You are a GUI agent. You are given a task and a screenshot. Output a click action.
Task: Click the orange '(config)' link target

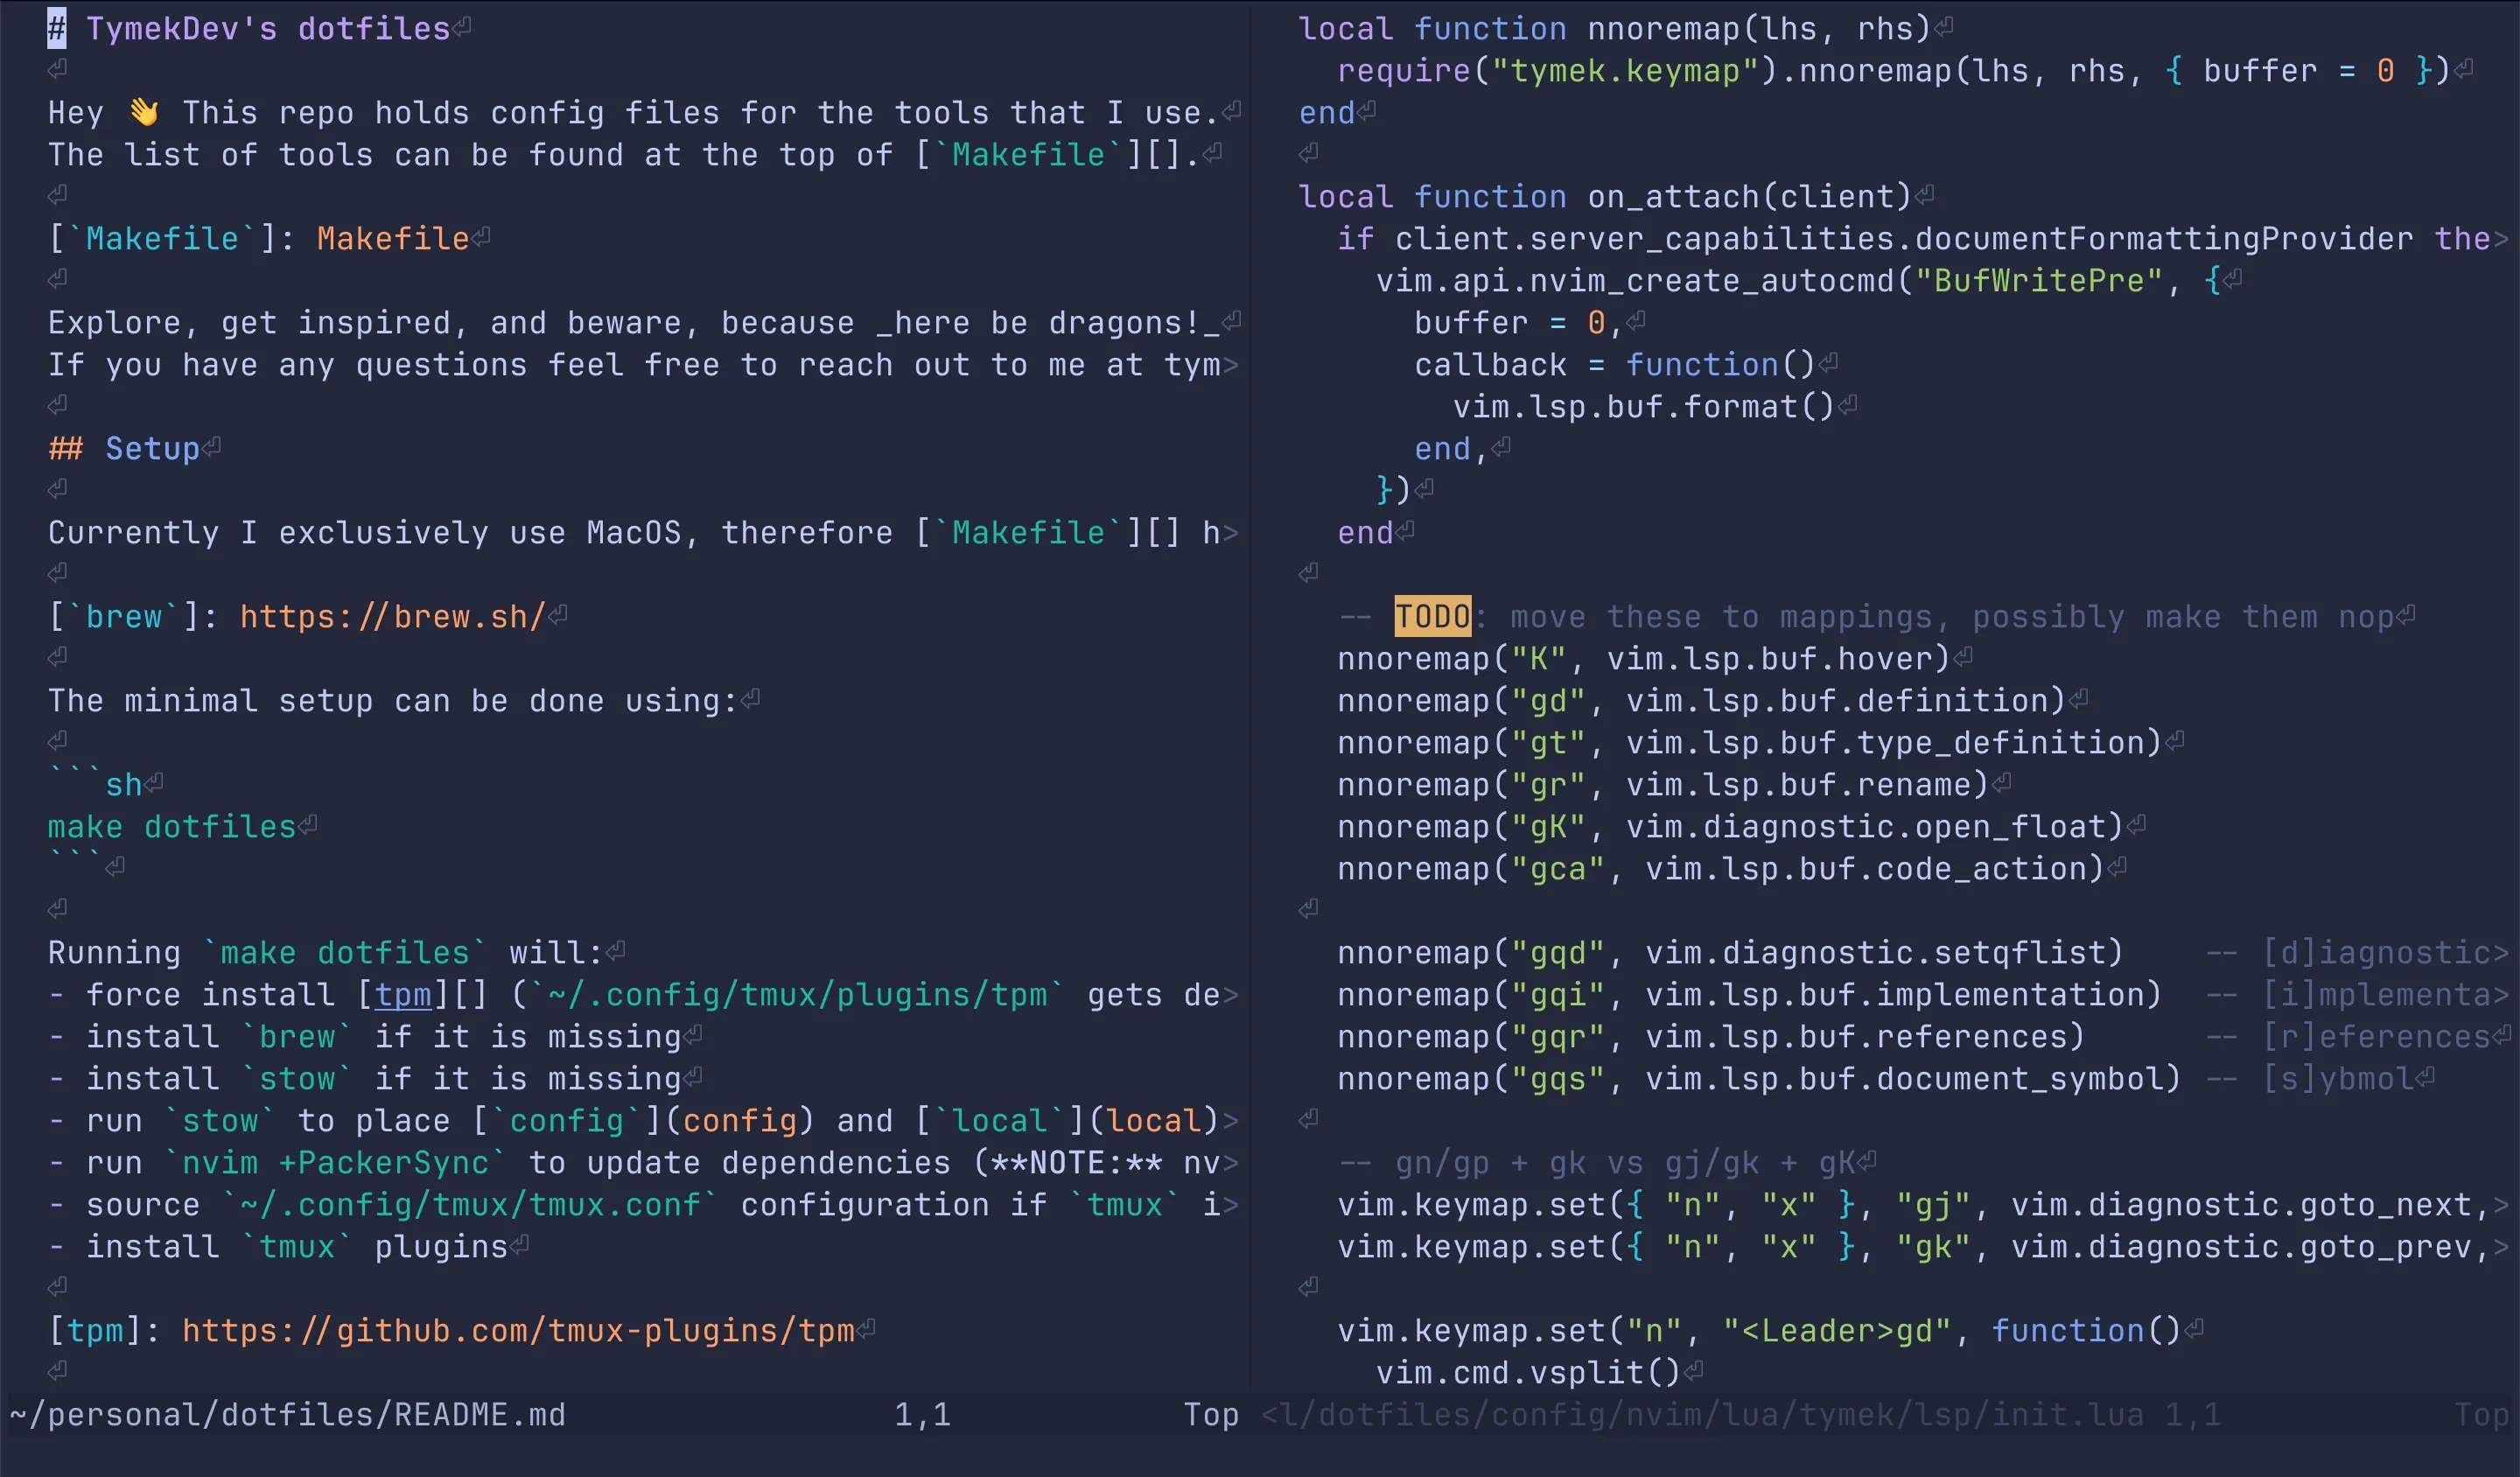[x=739, y=1121]
